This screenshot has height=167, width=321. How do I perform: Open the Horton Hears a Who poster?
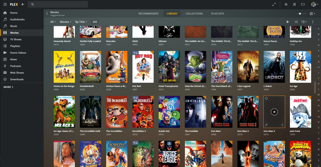coord(117,67)
